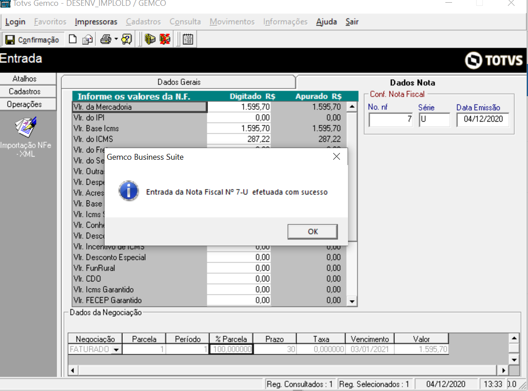Screen dimensions: 528x391
Task: Click the envelope document icon in toolbar
Action: point(88,39)
